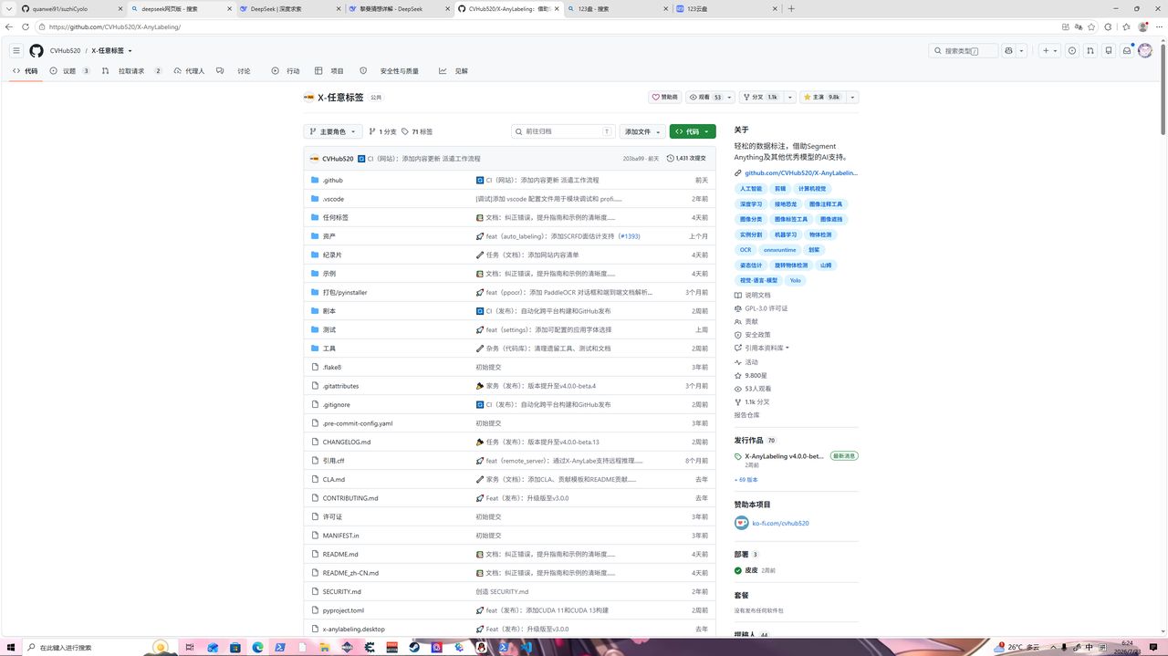
Task: Expand the 引用本资料库 dropdown
Action: tap(763, 348)
